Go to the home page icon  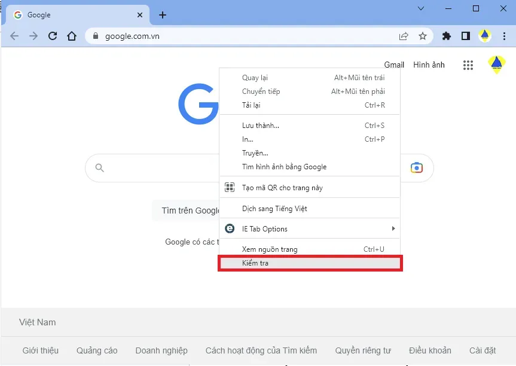(x=72, y=36)
